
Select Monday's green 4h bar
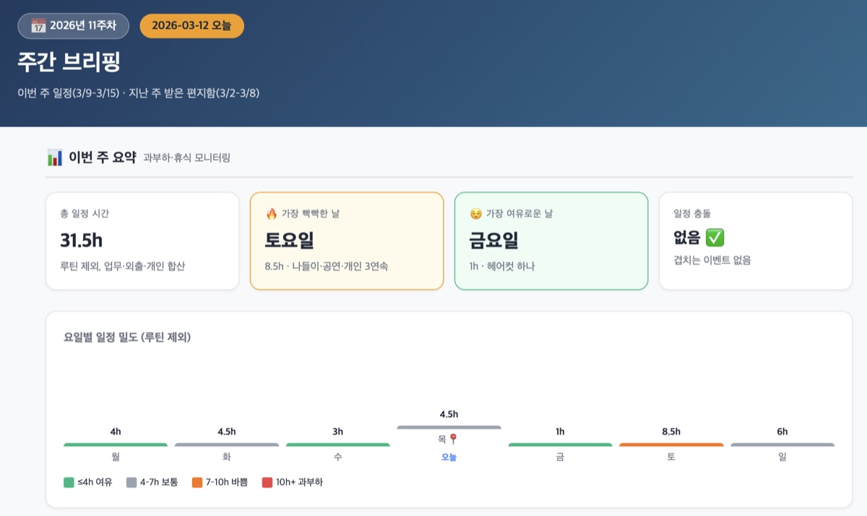click(x=116, y=445)
